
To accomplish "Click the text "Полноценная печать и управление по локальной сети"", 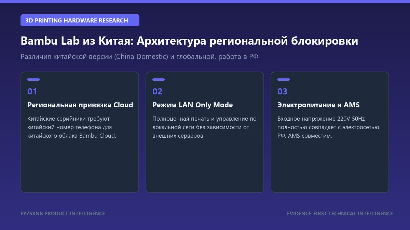I will click(204, 123).
